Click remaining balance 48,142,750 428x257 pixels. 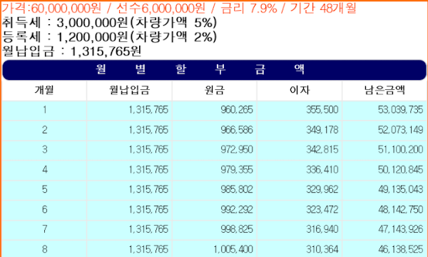400,210
